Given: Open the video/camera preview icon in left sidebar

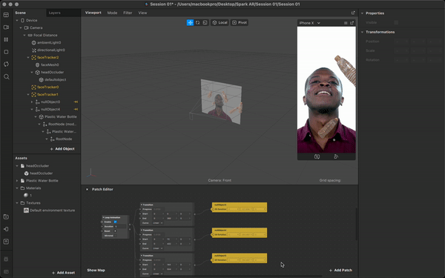Looking at the screenshot, I should (x=6, y=27).
